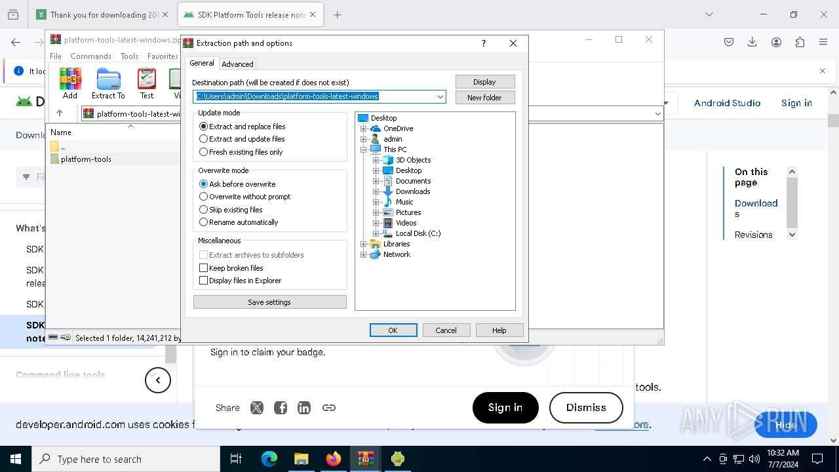Expand the Local Disk (C:) node

pos(376,233)
